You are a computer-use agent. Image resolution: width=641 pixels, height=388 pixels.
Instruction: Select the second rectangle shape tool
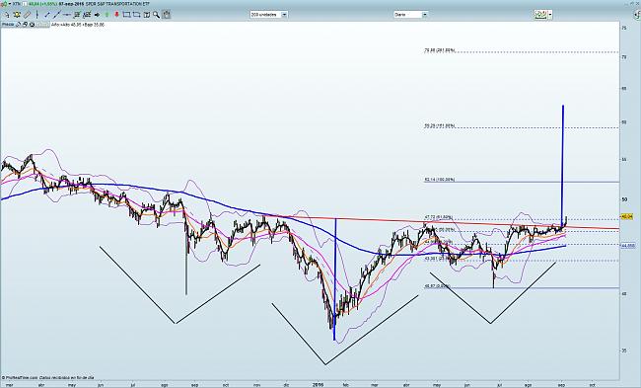pyautogui.click(x=136, y=15)
